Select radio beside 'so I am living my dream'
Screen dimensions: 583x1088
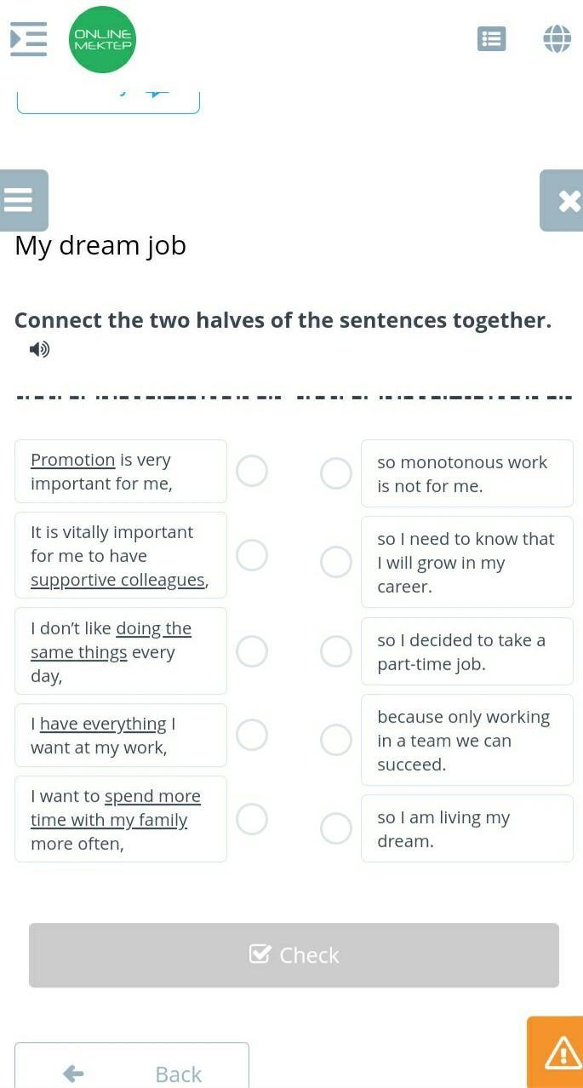click(x=336, y=828)
